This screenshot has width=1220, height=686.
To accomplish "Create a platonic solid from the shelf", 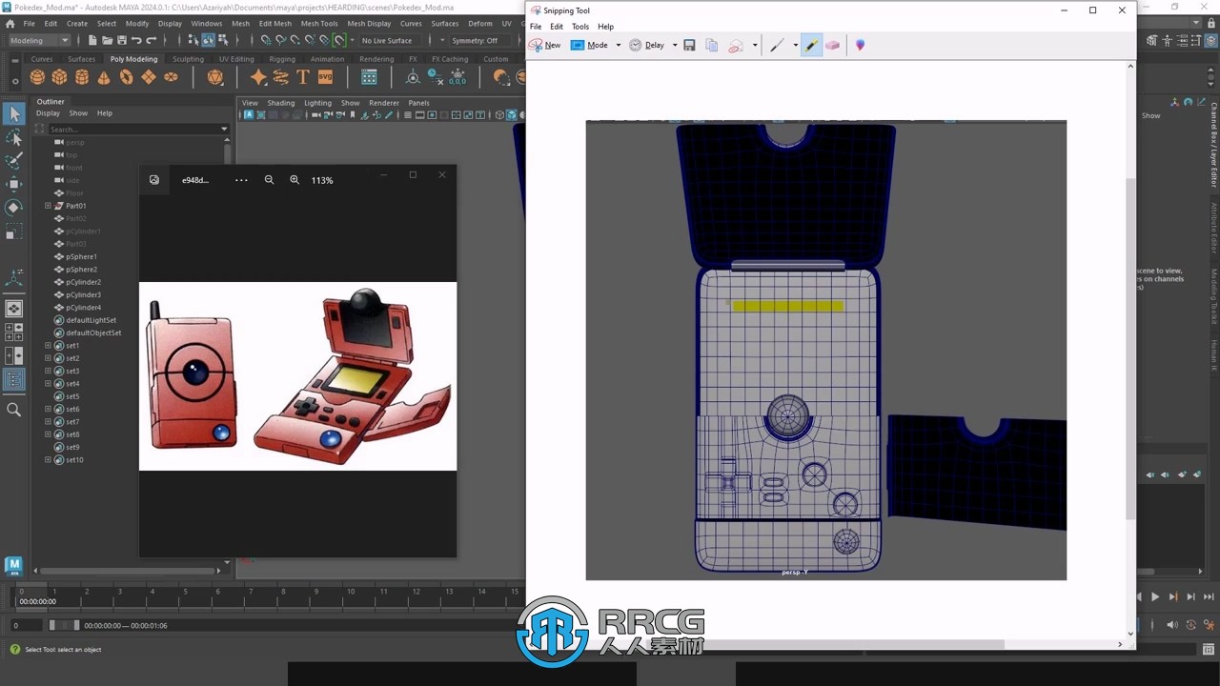I will coord(214,77).
